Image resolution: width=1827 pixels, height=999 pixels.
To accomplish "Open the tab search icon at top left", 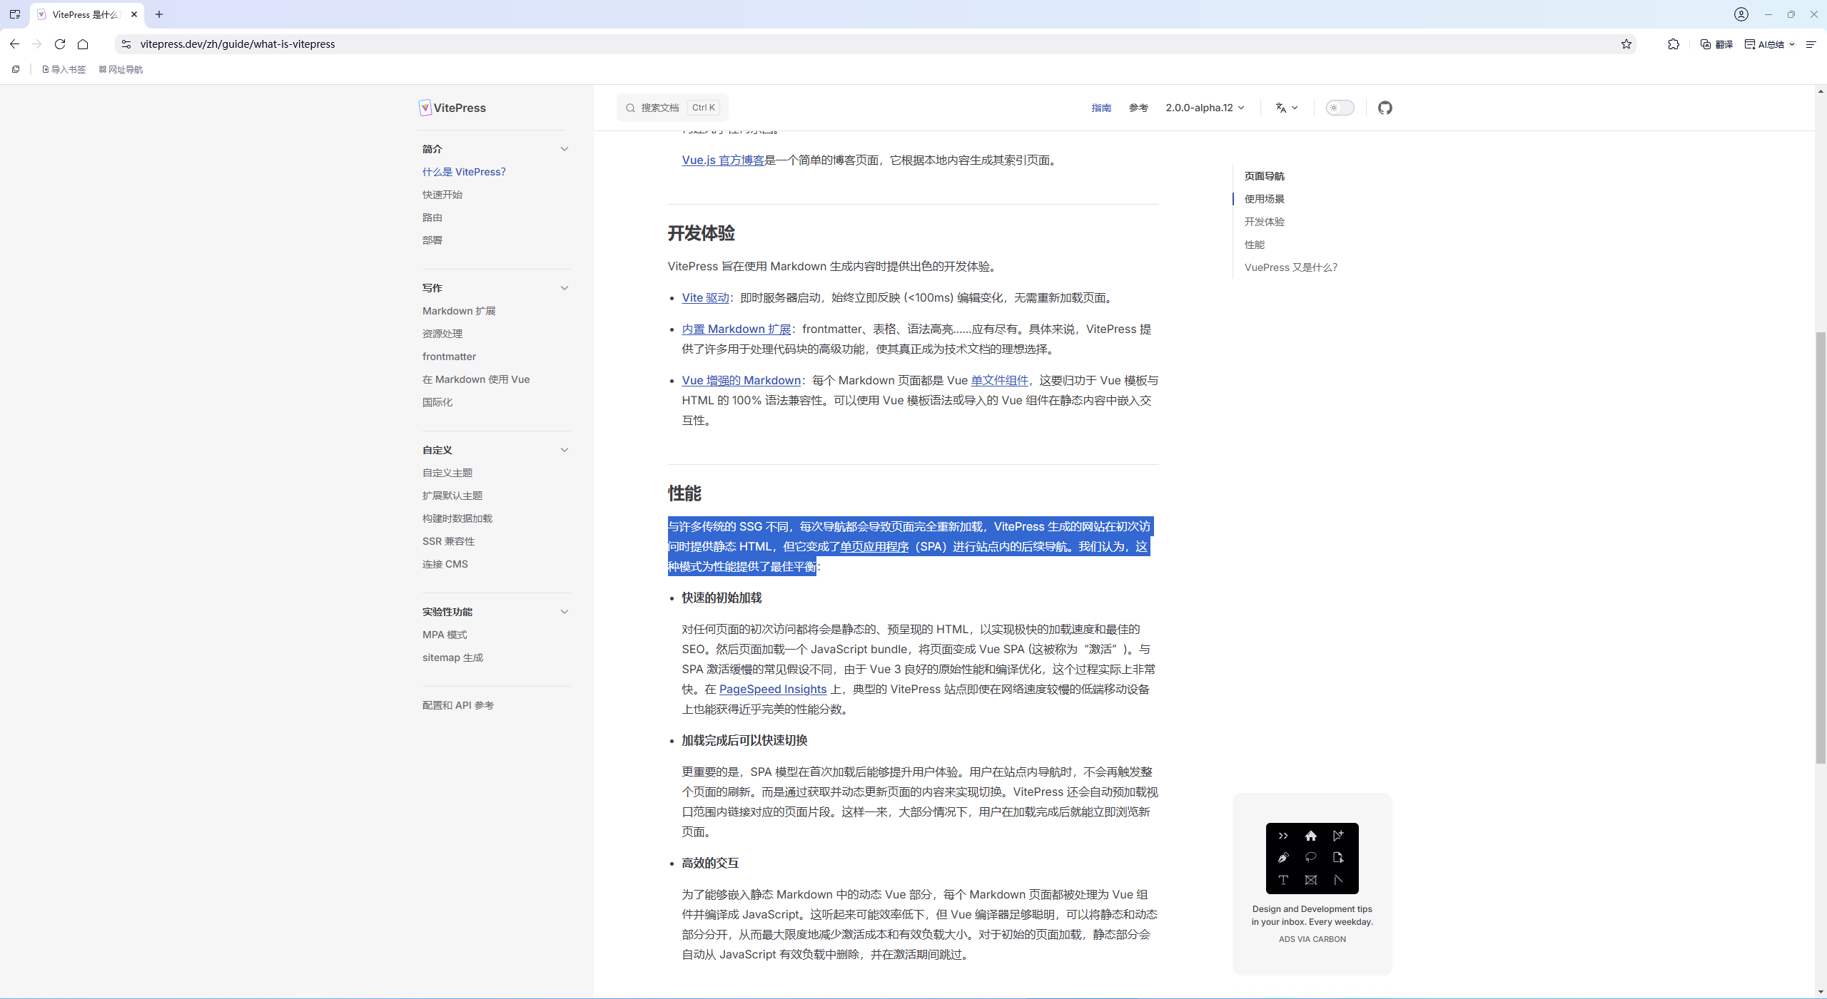I will pos(15,14).
